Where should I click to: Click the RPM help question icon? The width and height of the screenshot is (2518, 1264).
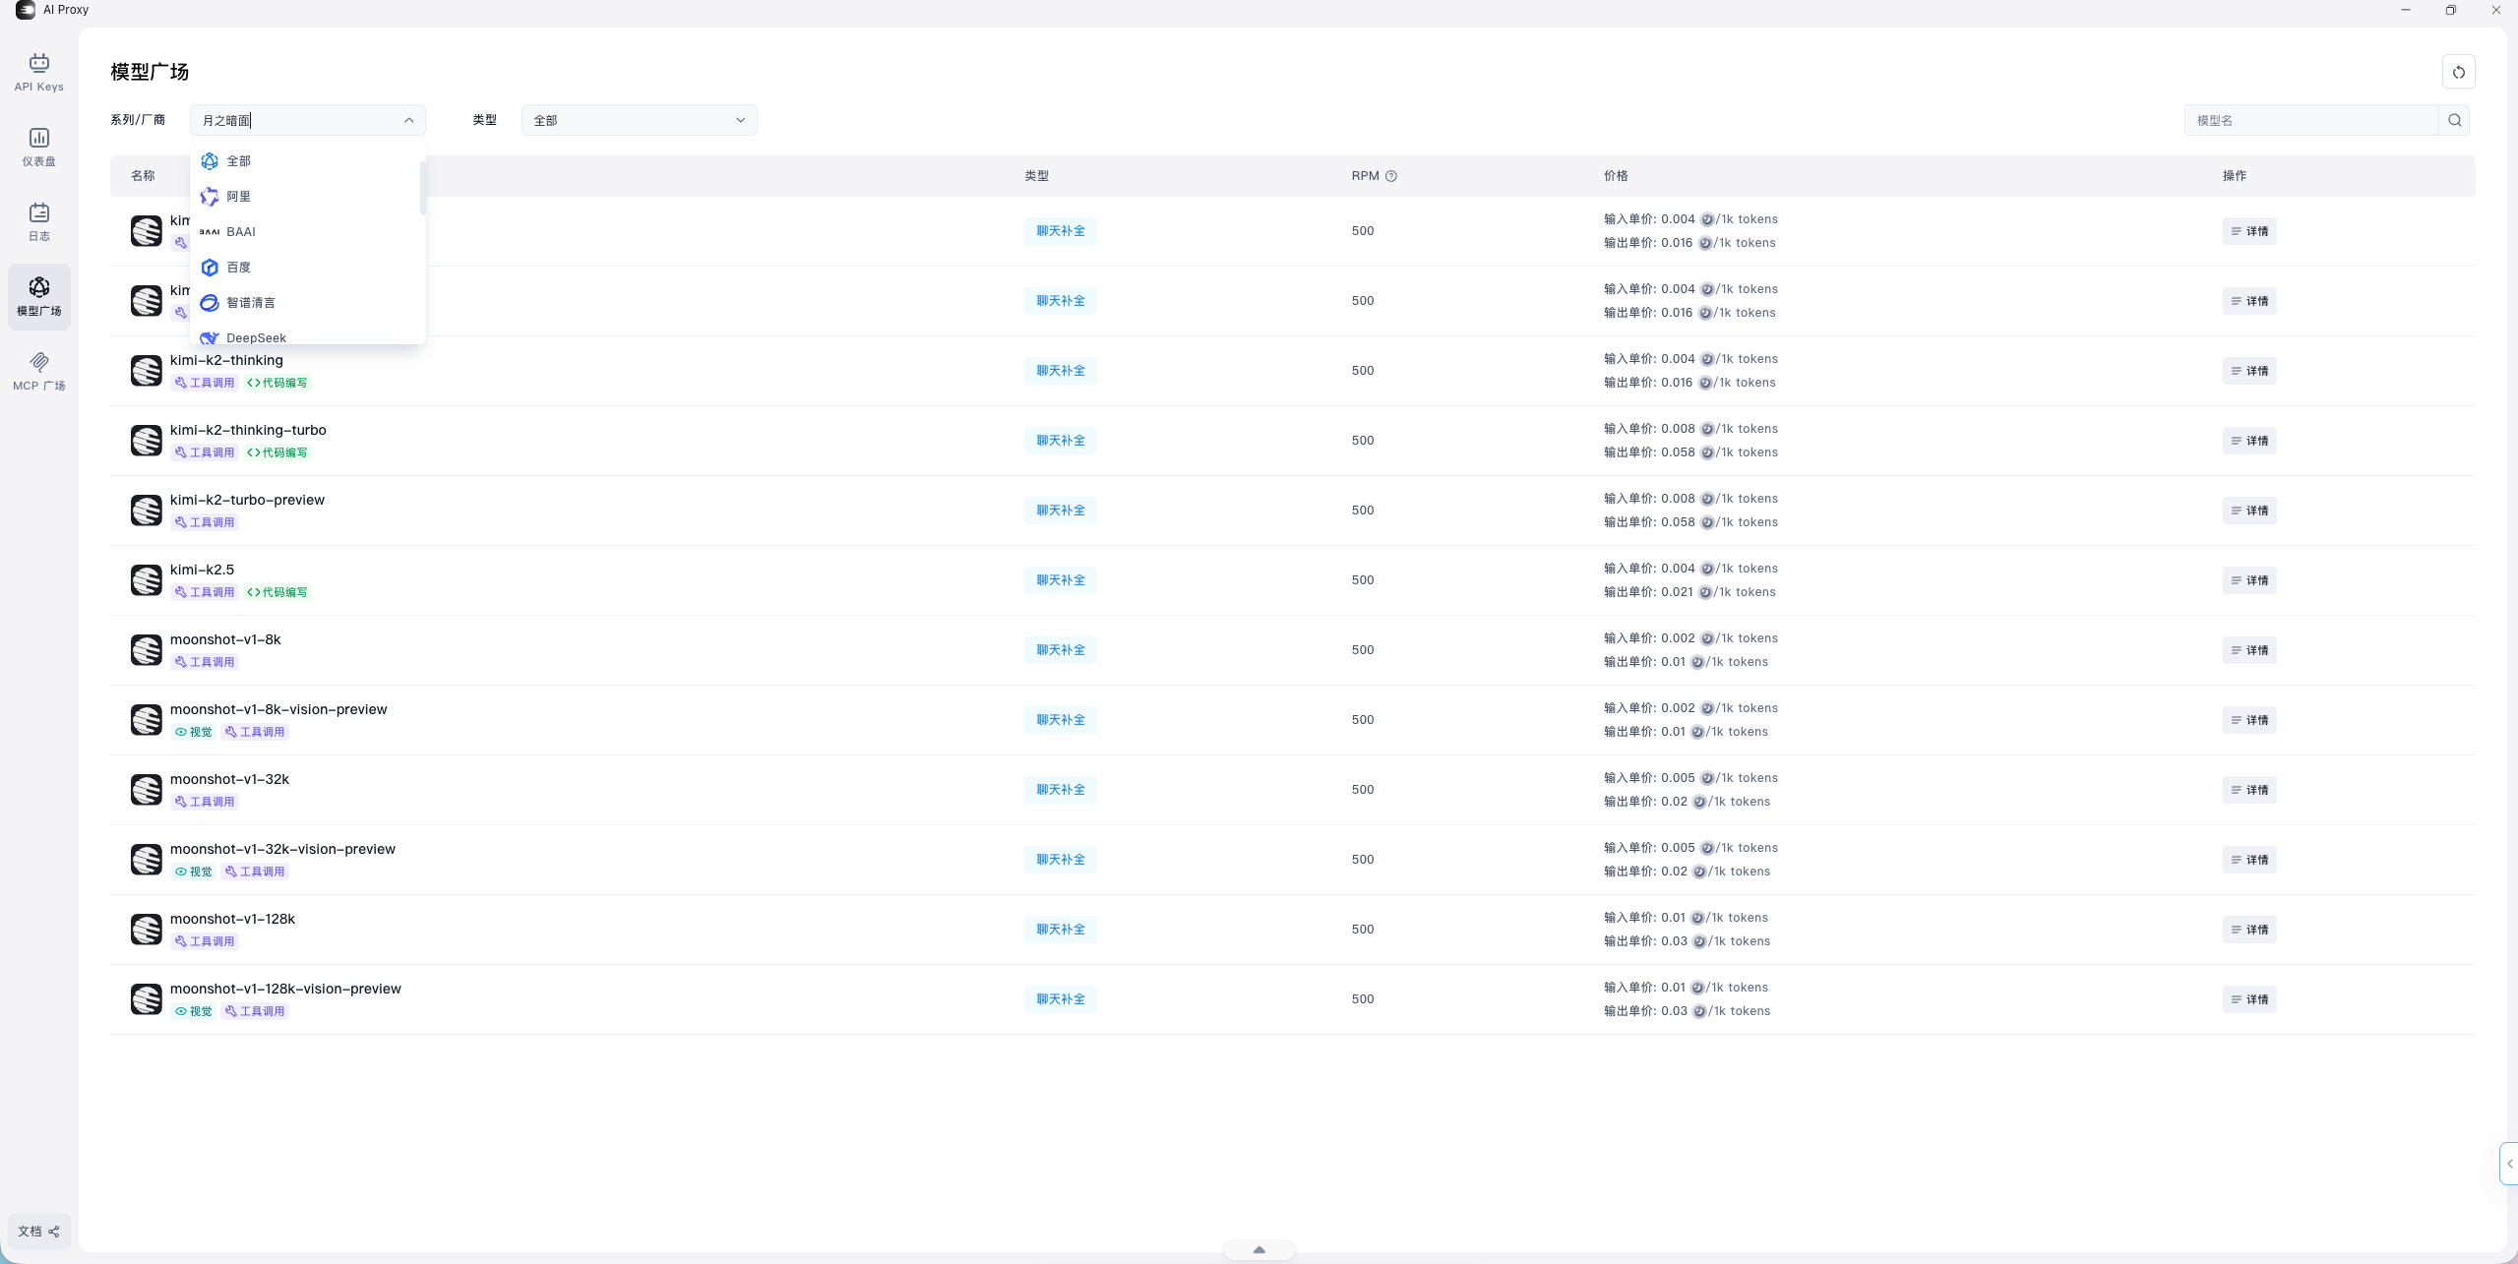(x=1390, y=176)
